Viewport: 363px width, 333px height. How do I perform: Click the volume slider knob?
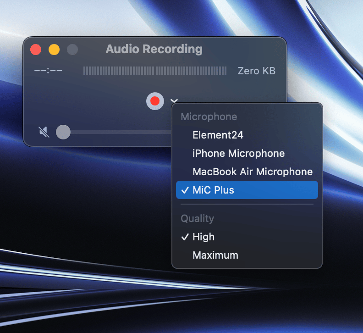pyautogui.click(x=63, y=132)
